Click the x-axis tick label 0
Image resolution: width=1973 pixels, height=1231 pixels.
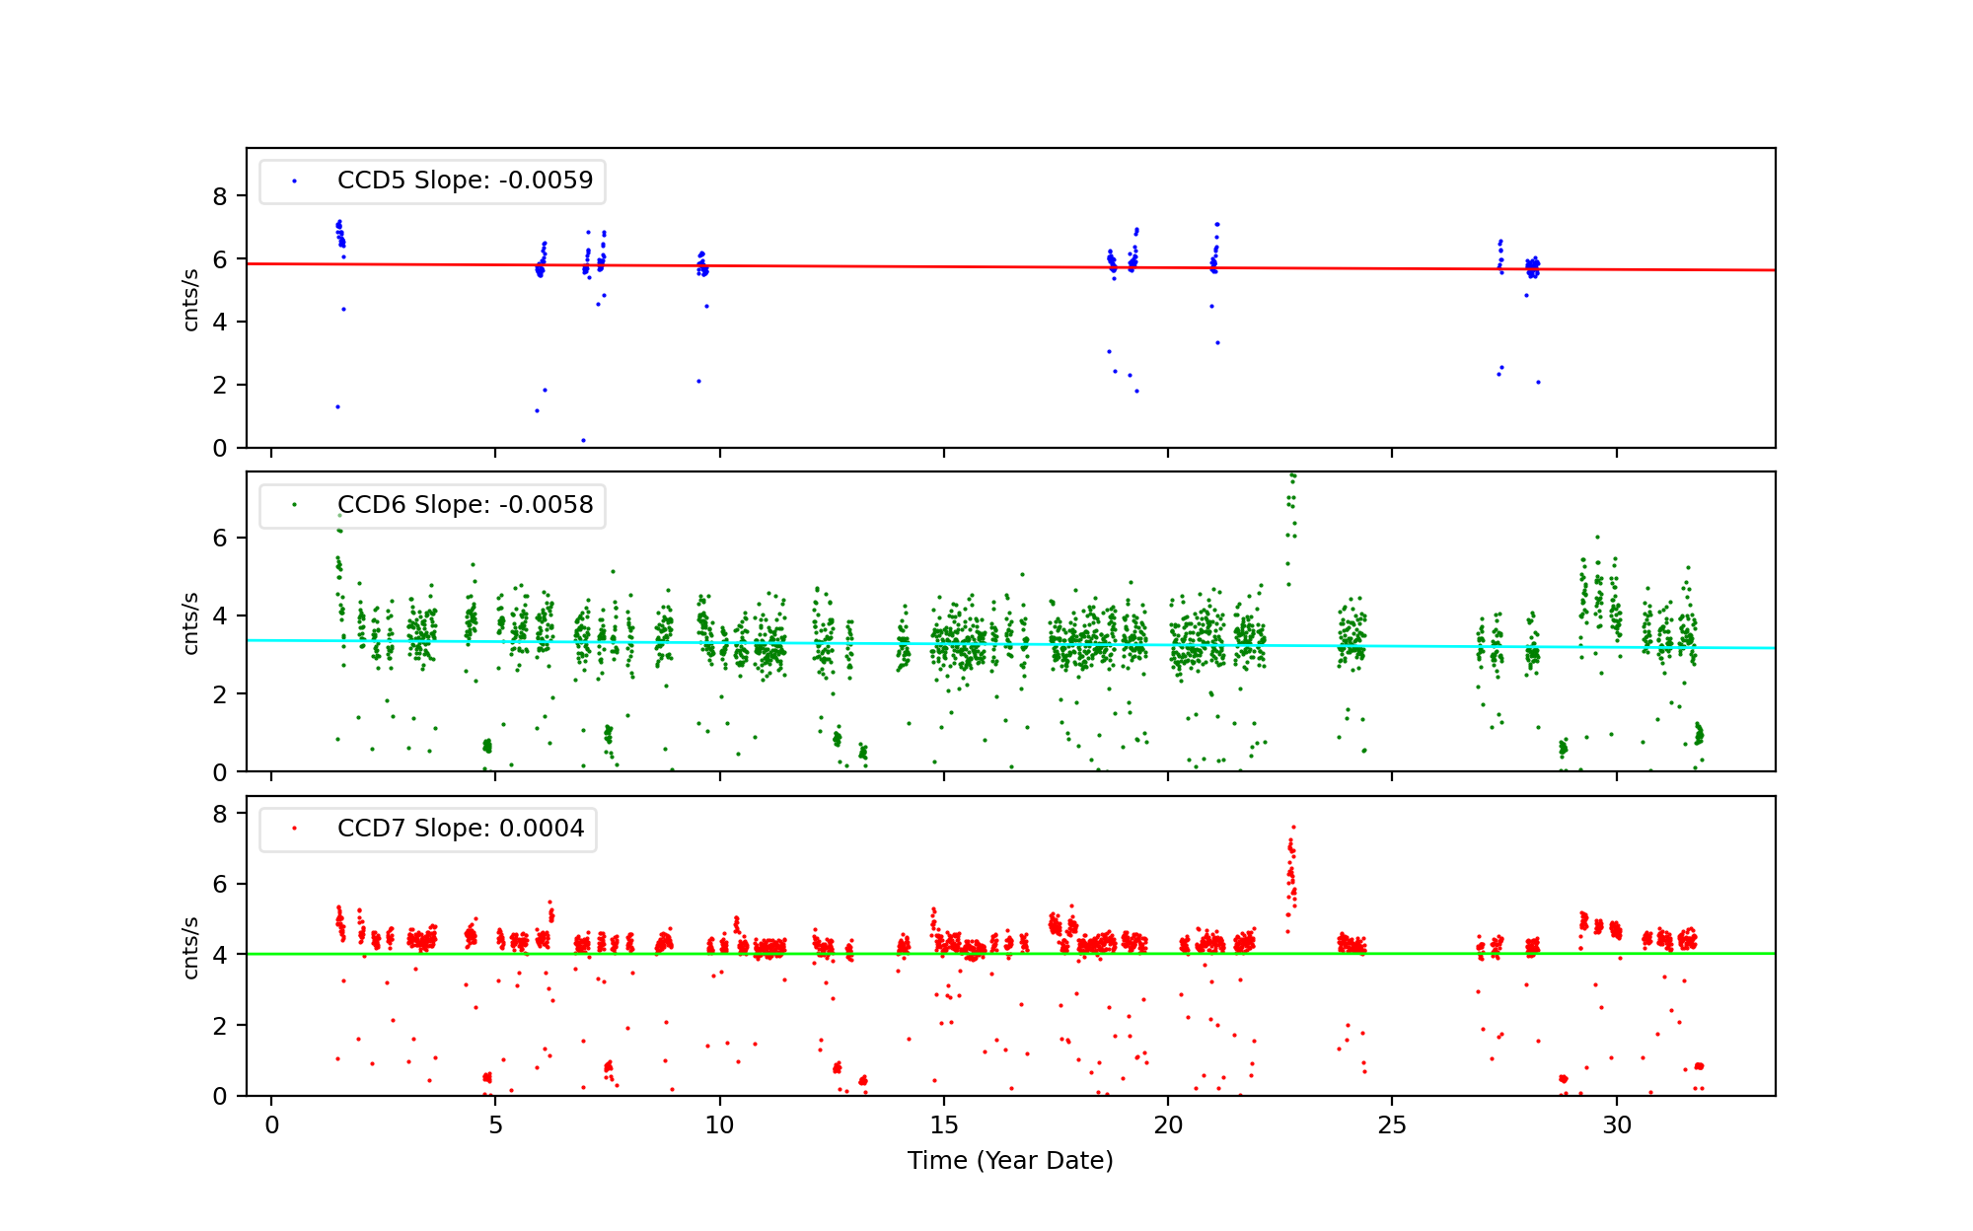tap(271, 1125)
